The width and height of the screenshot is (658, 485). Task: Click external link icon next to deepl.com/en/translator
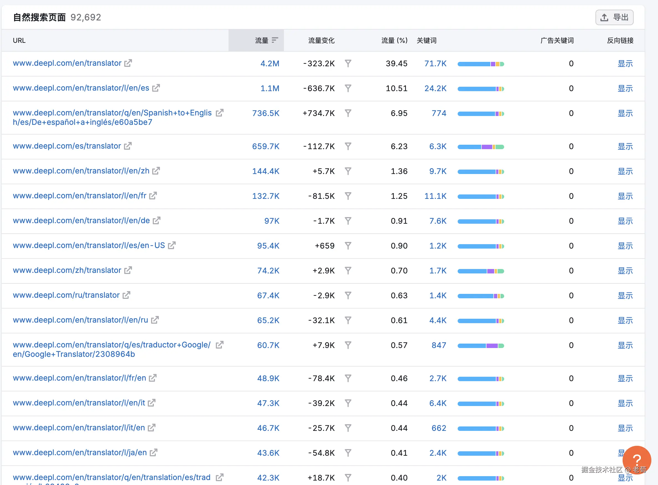coord(128,63)
